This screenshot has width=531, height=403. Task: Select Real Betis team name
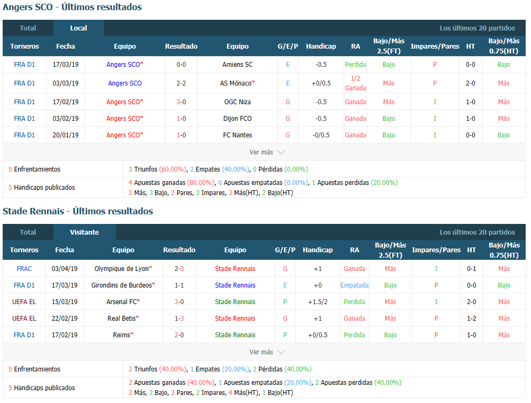(x=123, y=319)
